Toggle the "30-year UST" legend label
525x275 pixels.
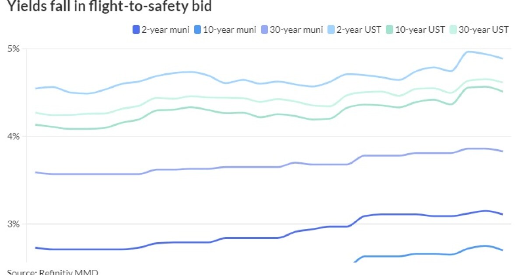(484, 30)
